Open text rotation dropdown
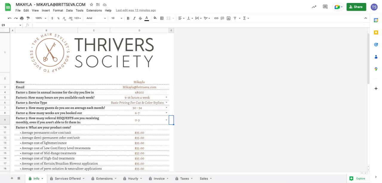Screen dimensions: 382x183 coord(207,18)
